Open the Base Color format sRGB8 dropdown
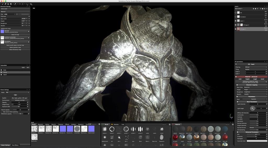 [x=24, y=19]
